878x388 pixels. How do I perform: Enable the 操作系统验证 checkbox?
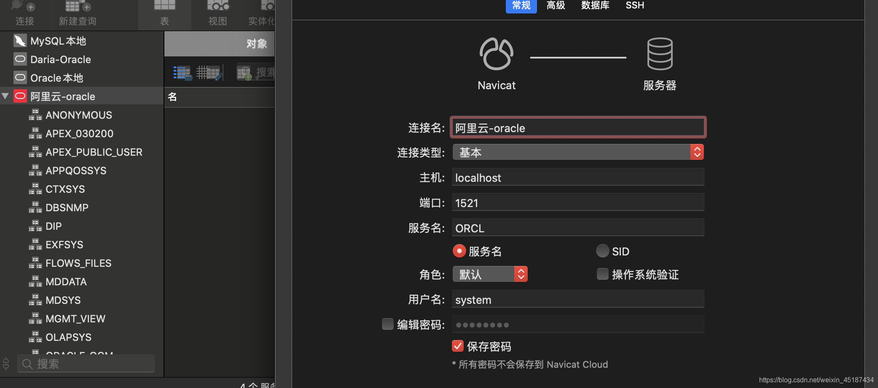[603, 274]
